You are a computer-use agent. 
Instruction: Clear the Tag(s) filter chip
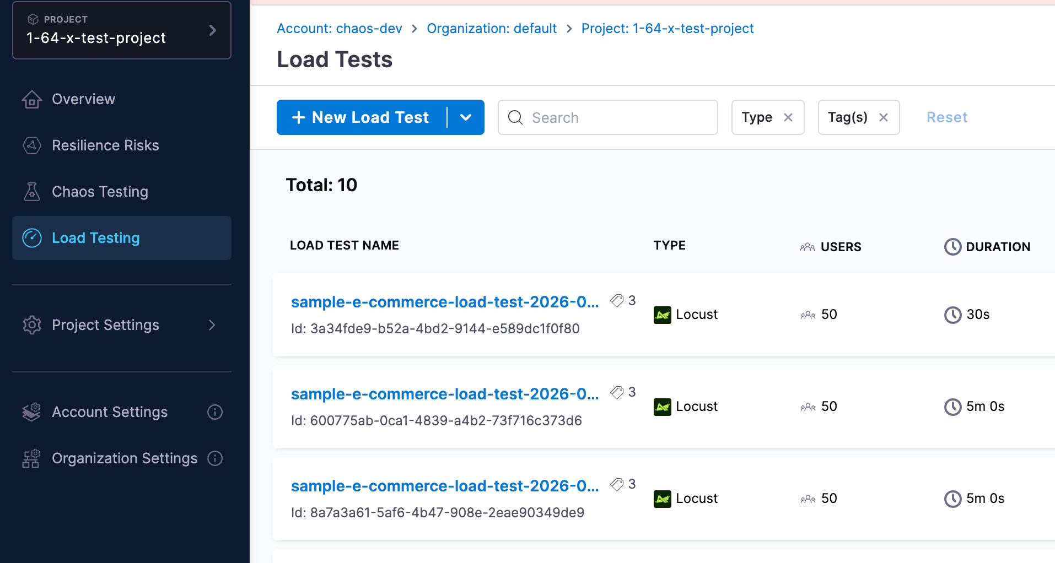point(883,117)
